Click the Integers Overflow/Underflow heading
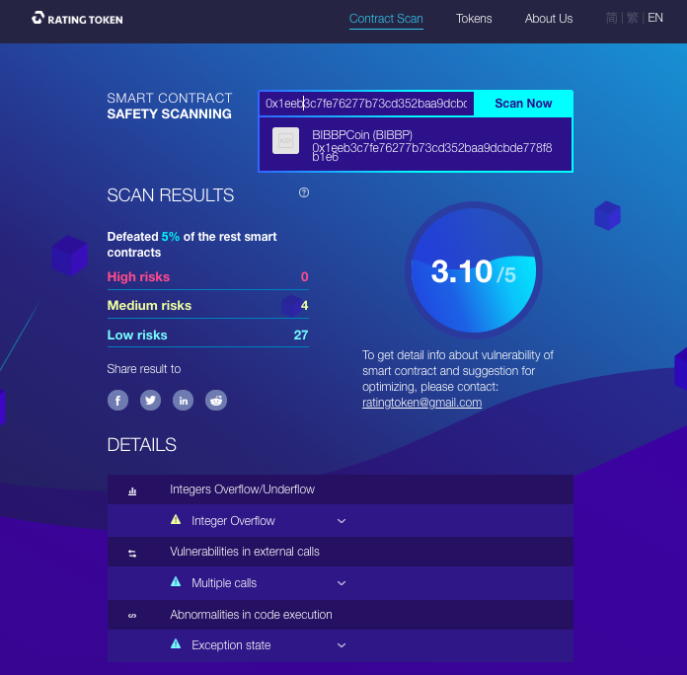The height and width of the screenshot is (675, 687). tap(242, 489)
